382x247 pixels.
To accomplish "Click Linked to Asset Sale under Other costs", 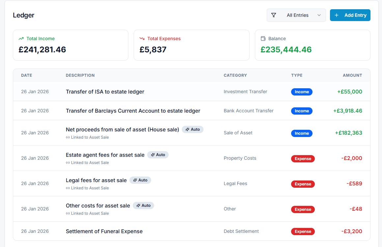I will click(x=90, y=213).
